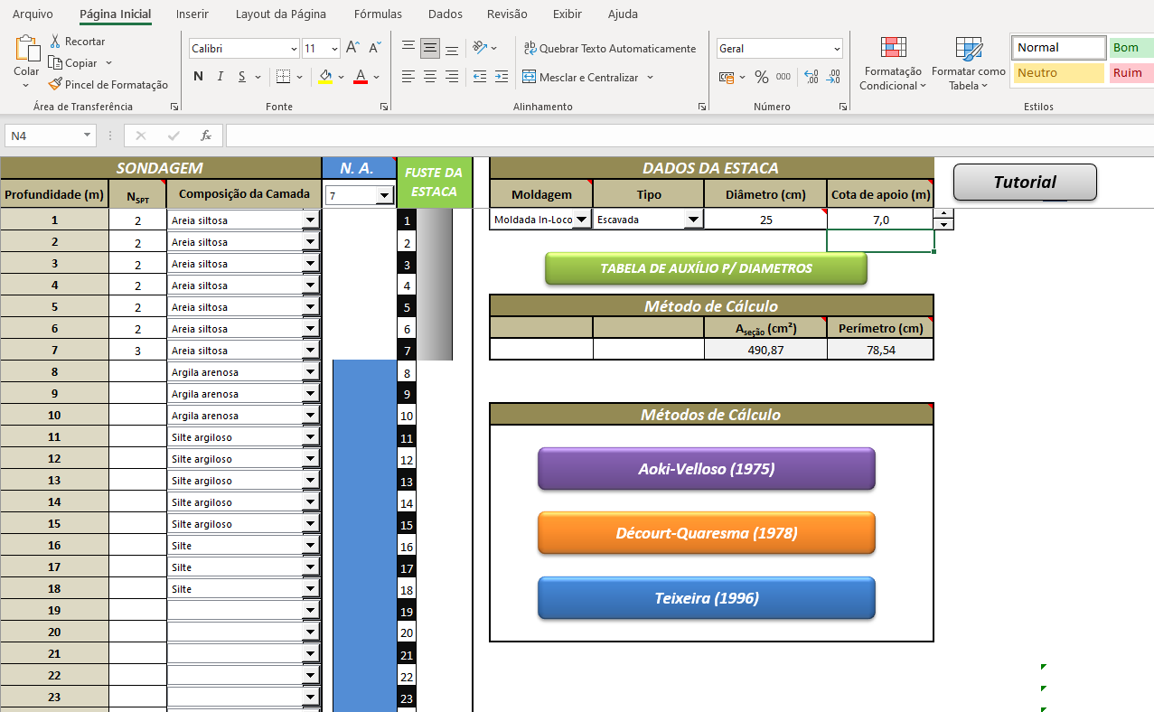Apply percent style icon
The height and width of the screenshot is (712, 1154).
[x=762, y=77]
